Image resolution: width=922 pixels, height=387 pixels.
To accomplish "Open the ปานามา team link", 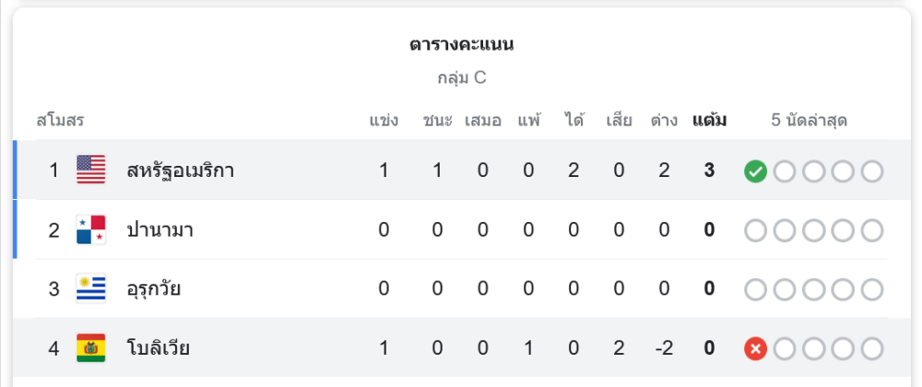I will [160, 229].
